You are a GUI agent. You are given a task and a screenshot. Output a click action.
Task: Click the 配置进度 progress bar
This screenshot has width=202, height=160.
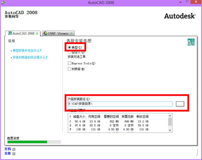click(x=34, y=142)
